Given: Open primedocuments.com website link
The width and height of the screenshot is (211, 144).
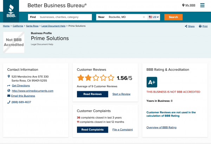Looking at the screenshot, I should pyautogui.click(x=33, y=91).
